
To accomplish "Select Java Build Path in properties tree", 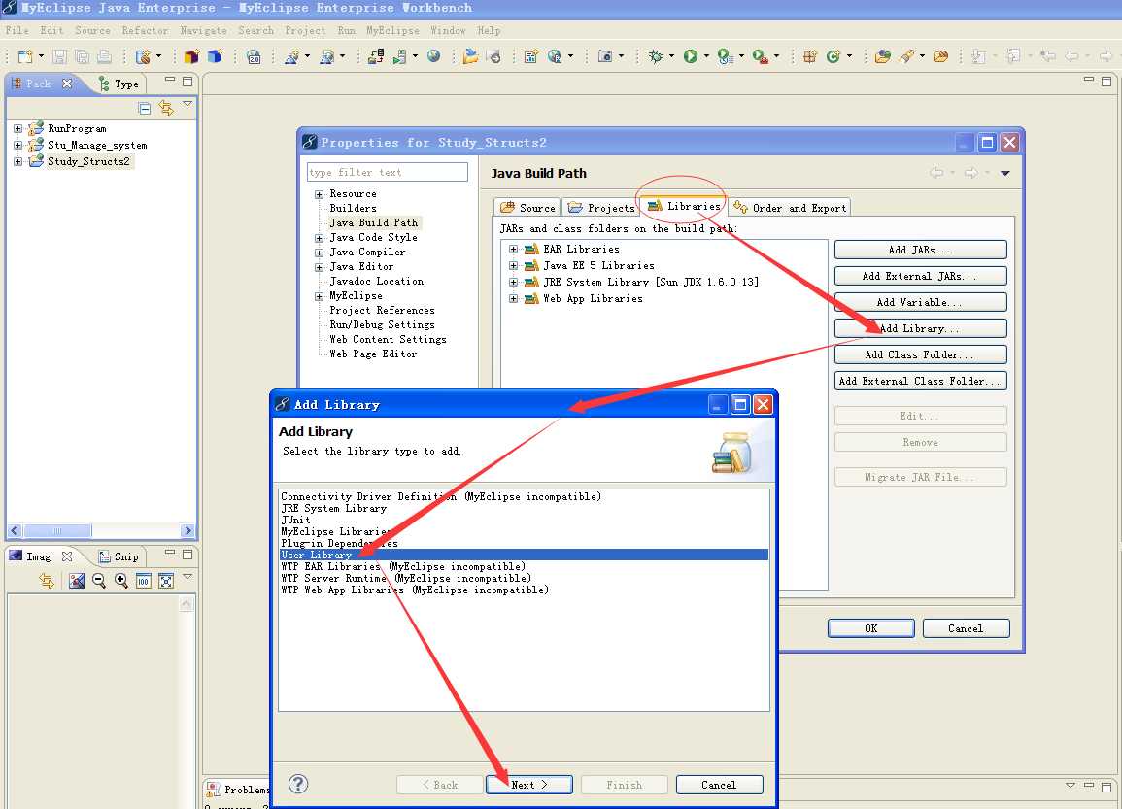I will click(x=374, y=223).
